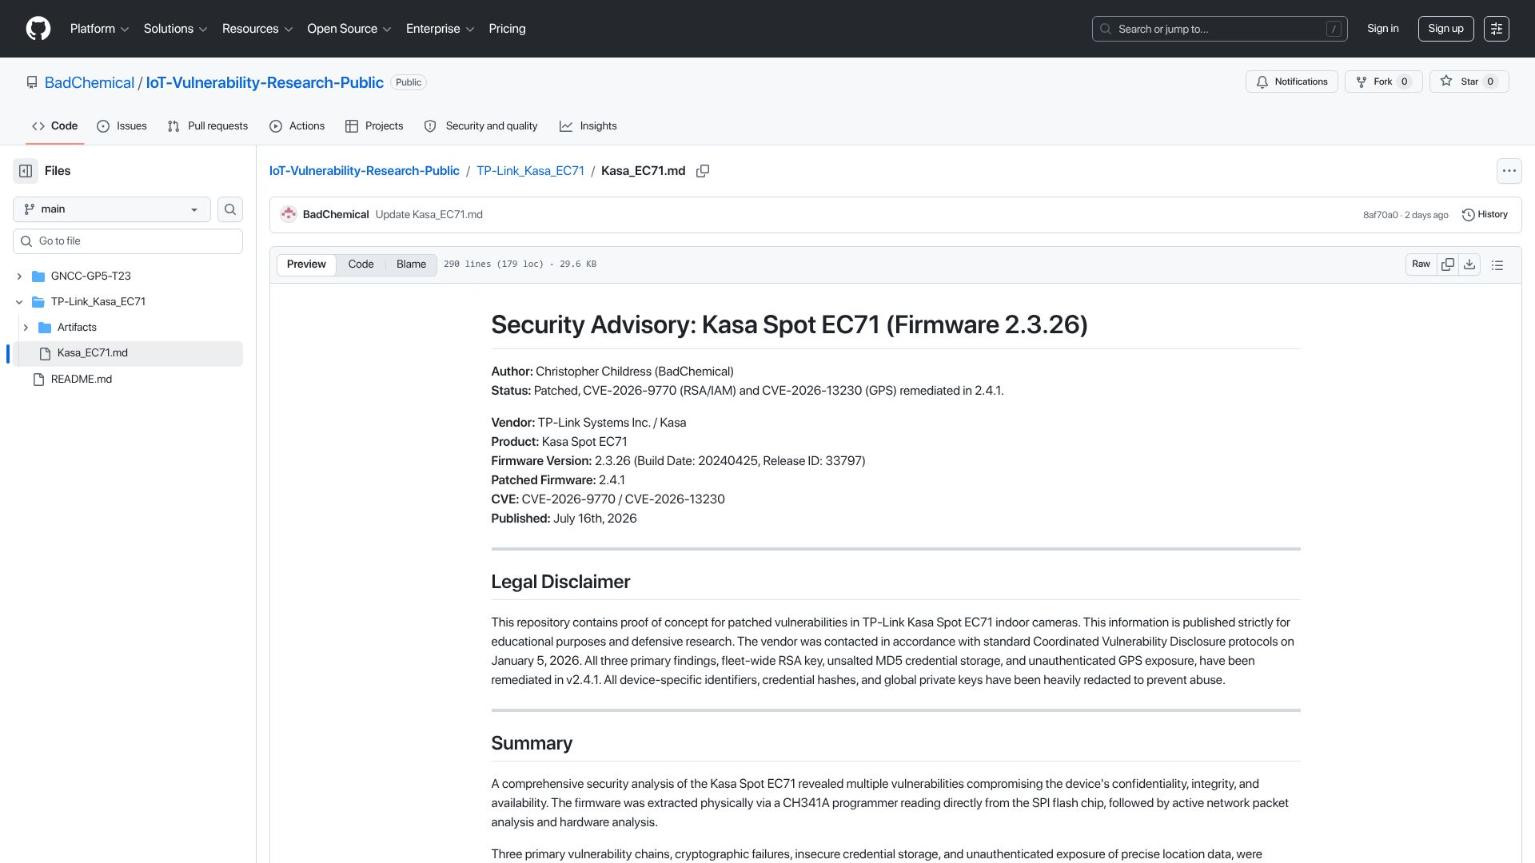Image resolution: width=1535 pixels, height=863 pixels.
Task: Expand the GNCC-GP5-T23 folder
Action: click(19, 276)
